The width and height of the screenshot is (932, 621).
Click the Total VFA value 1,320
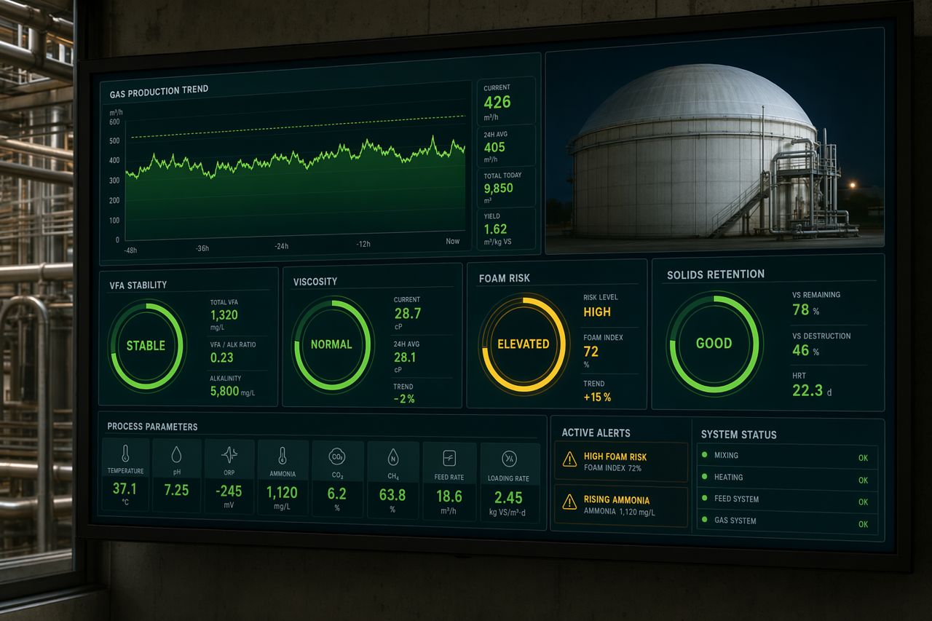224,315
